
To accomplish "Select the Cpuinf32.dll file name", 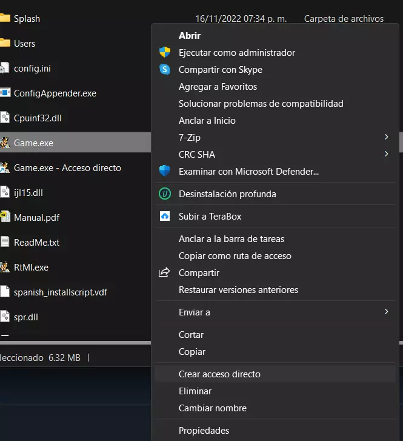I will point(38,118).
